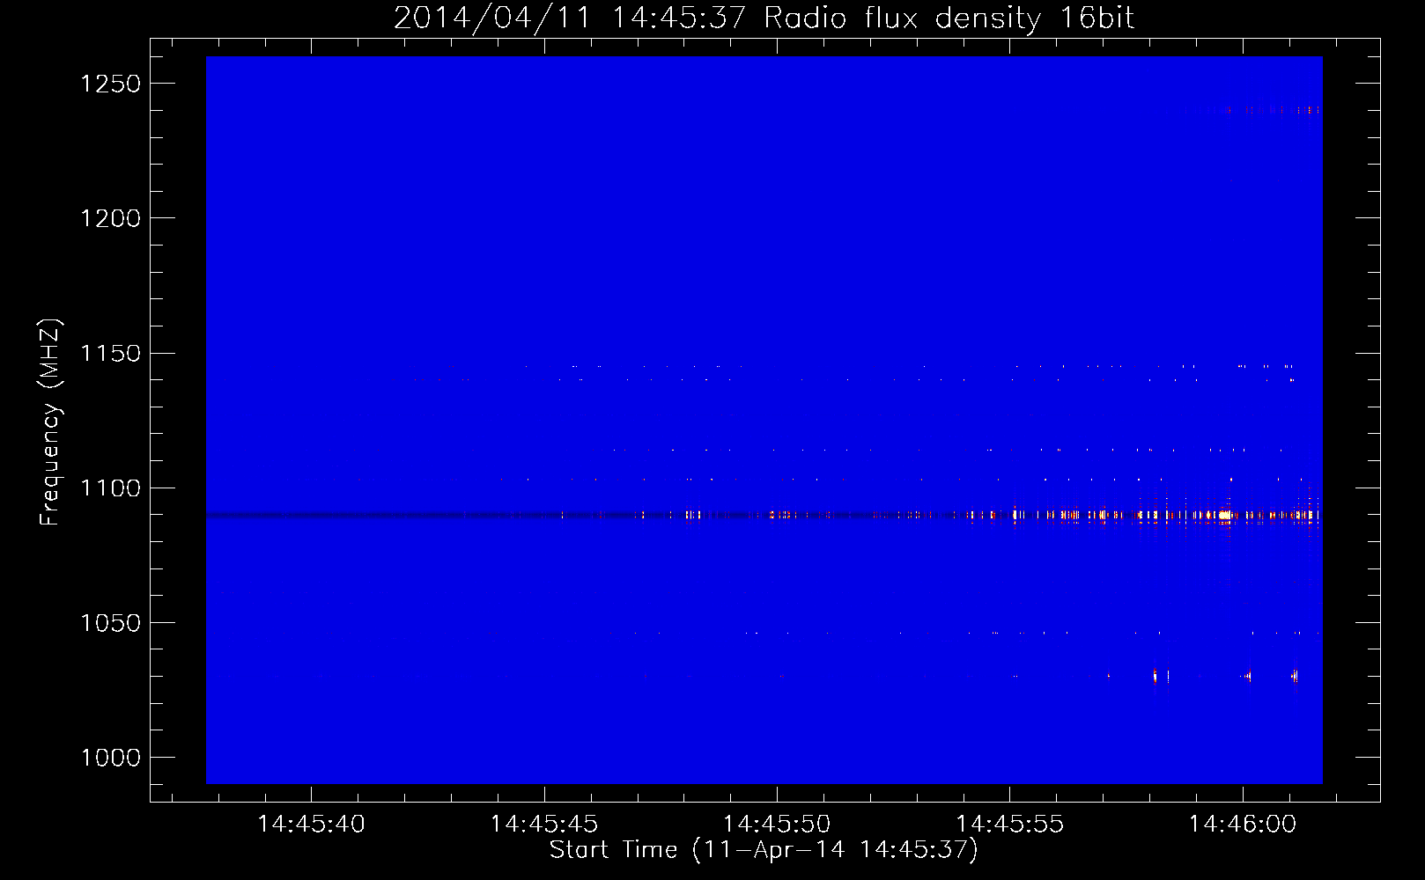Click the 14:45:55 time tick label
The width and height of the screenshot is (1425, 880).
coord(1010,824)
